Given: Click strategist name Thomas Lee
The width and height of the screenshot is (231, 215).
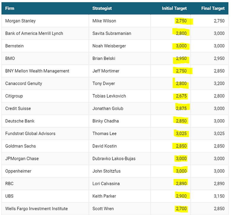Looking at the screenshot, I should tap(104, 133).
